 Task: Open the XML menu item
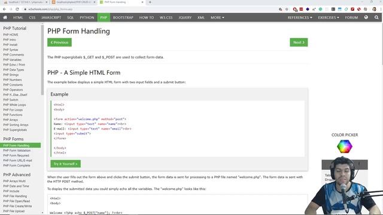click(x=201, y=17)
